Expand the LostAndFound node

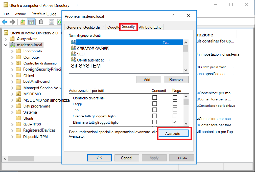[x=12, y=82]
